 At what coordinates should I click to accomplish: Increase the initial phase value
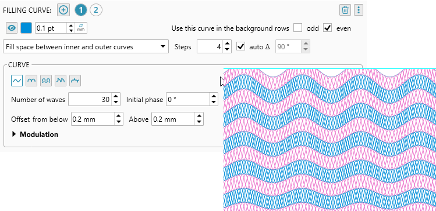tap(214, 97)
